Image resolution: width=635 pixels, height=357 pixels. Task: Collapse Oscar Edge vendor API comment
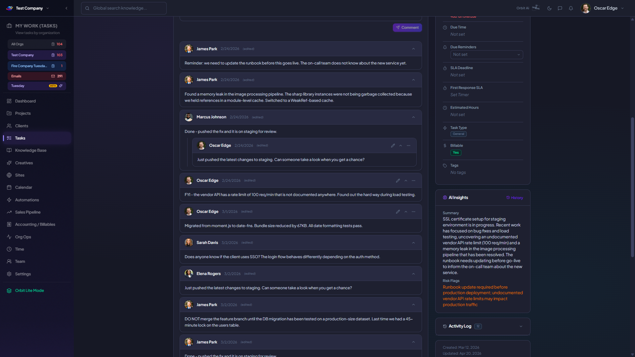(406, 180)
